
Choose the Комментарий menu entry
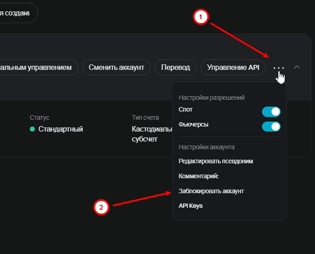[199, 176]
